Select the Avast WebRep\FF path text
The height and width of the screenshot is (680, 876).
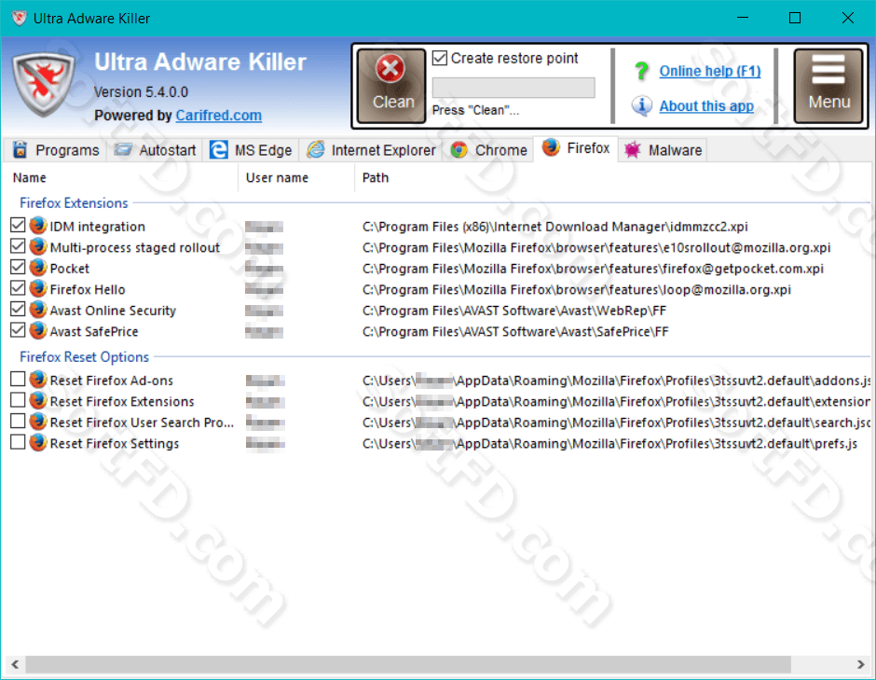[514, 311]
